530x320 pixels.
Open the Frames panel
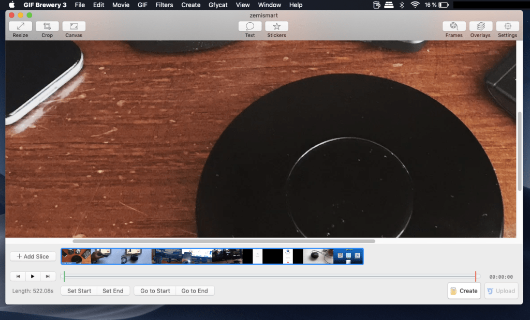coord(454,26)
